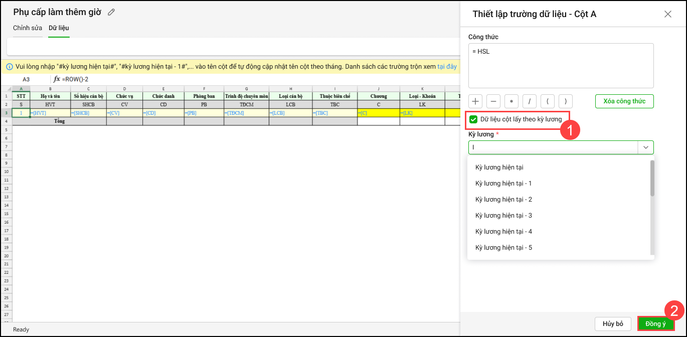687x337 pixels.
Task: Open the Dữ liệu tab
Action: pyautogui.click(x=59, y=28)
